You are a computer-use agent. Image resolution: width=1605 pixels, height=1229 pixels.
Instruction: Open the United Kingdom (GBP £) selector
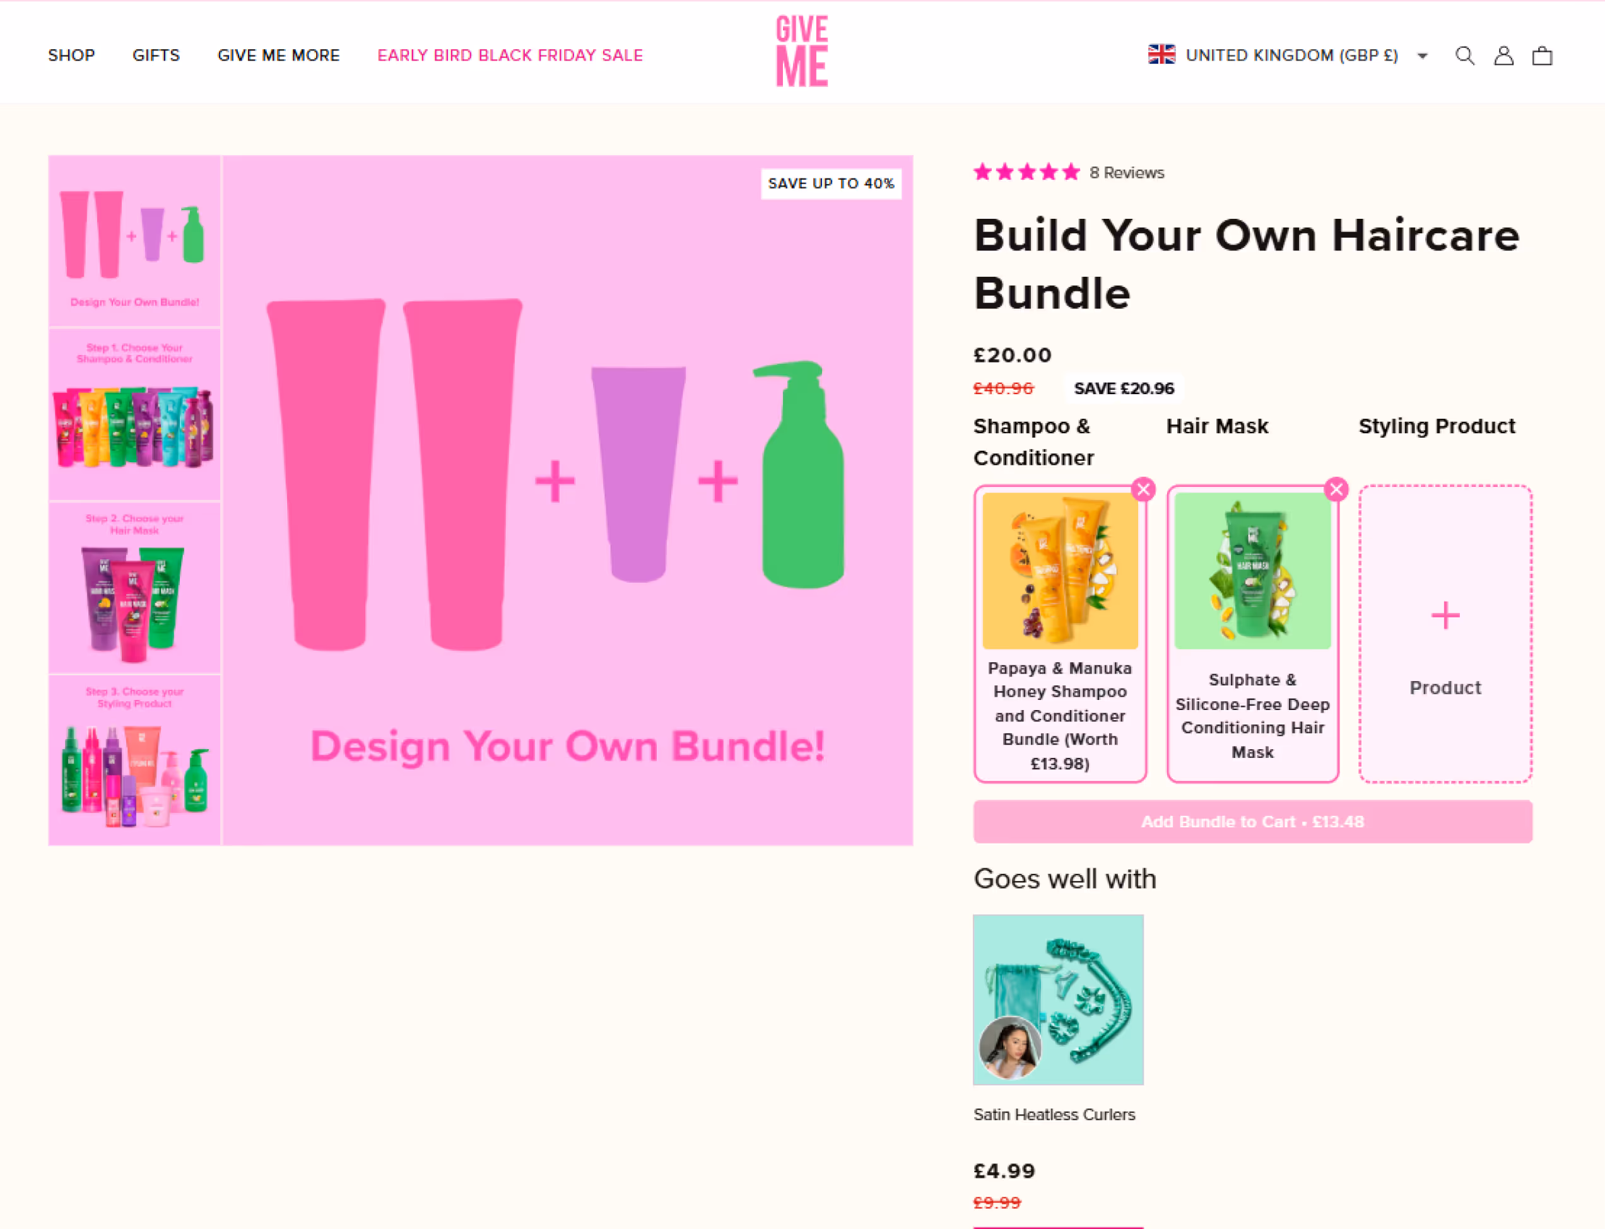point(1291,55)
